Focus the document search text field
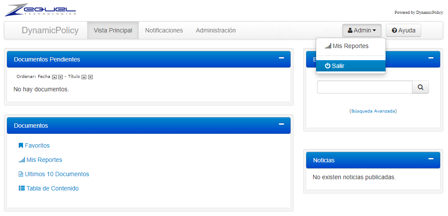The image size is (448, 216). click(x=364, y=87)
